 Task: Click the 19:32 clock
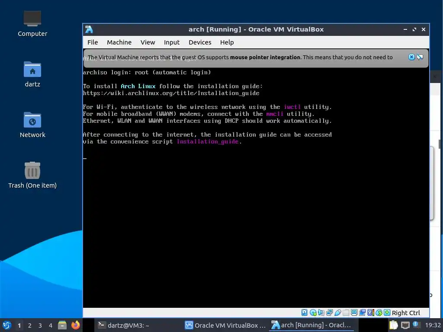tap(433, 325)
